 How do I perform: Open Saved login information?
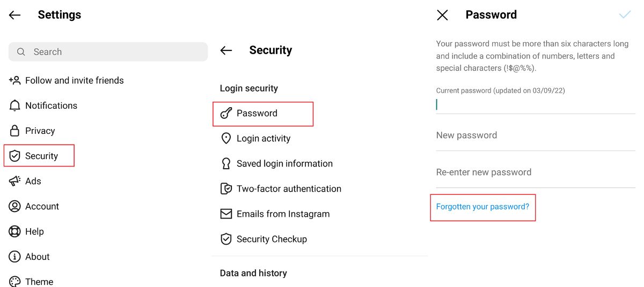coord(284,163)
